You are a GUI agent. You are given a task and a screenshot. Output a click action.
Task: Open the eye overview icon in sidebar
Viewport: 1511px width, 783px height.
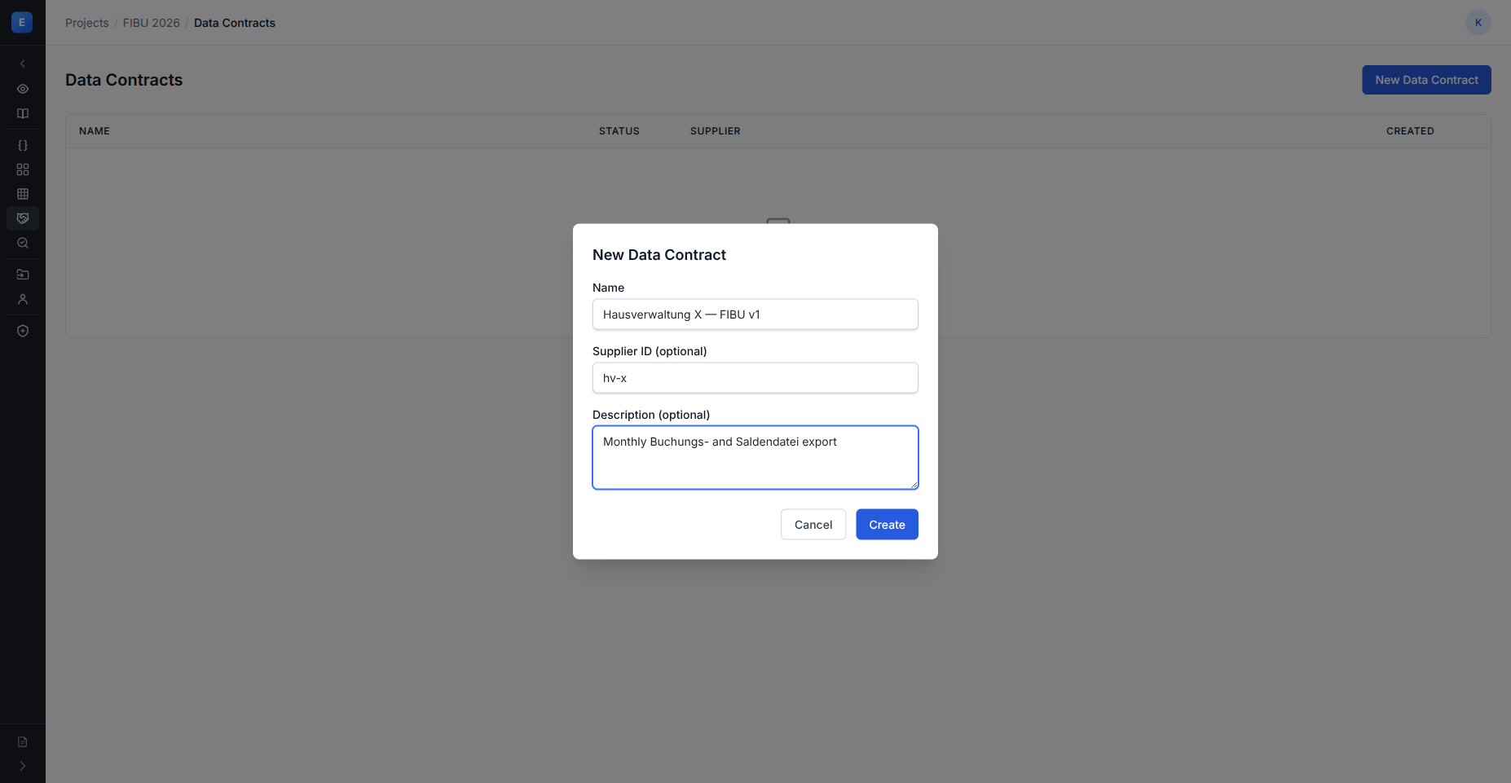(23, 89)
